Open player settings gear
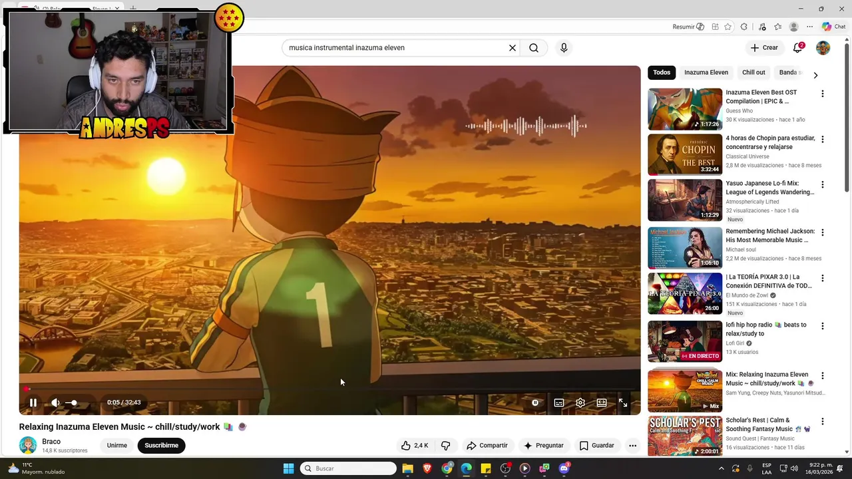The image size is (852, 479). (580, 402)
